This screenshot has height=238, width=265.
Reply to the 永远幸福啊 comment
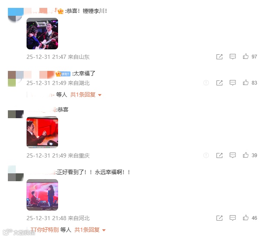click(233, 218)
